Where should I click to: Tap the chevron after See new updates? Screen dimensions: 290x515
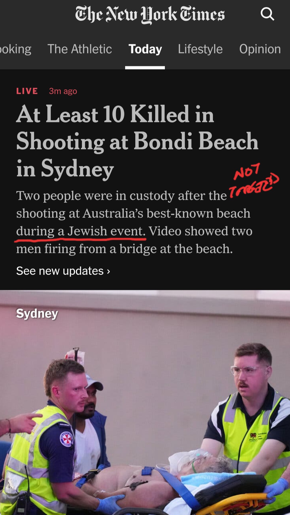point(108,271)
